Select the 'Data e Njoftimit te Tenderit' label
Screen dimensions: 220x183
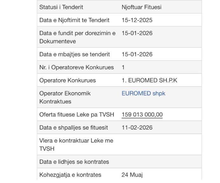74,20
